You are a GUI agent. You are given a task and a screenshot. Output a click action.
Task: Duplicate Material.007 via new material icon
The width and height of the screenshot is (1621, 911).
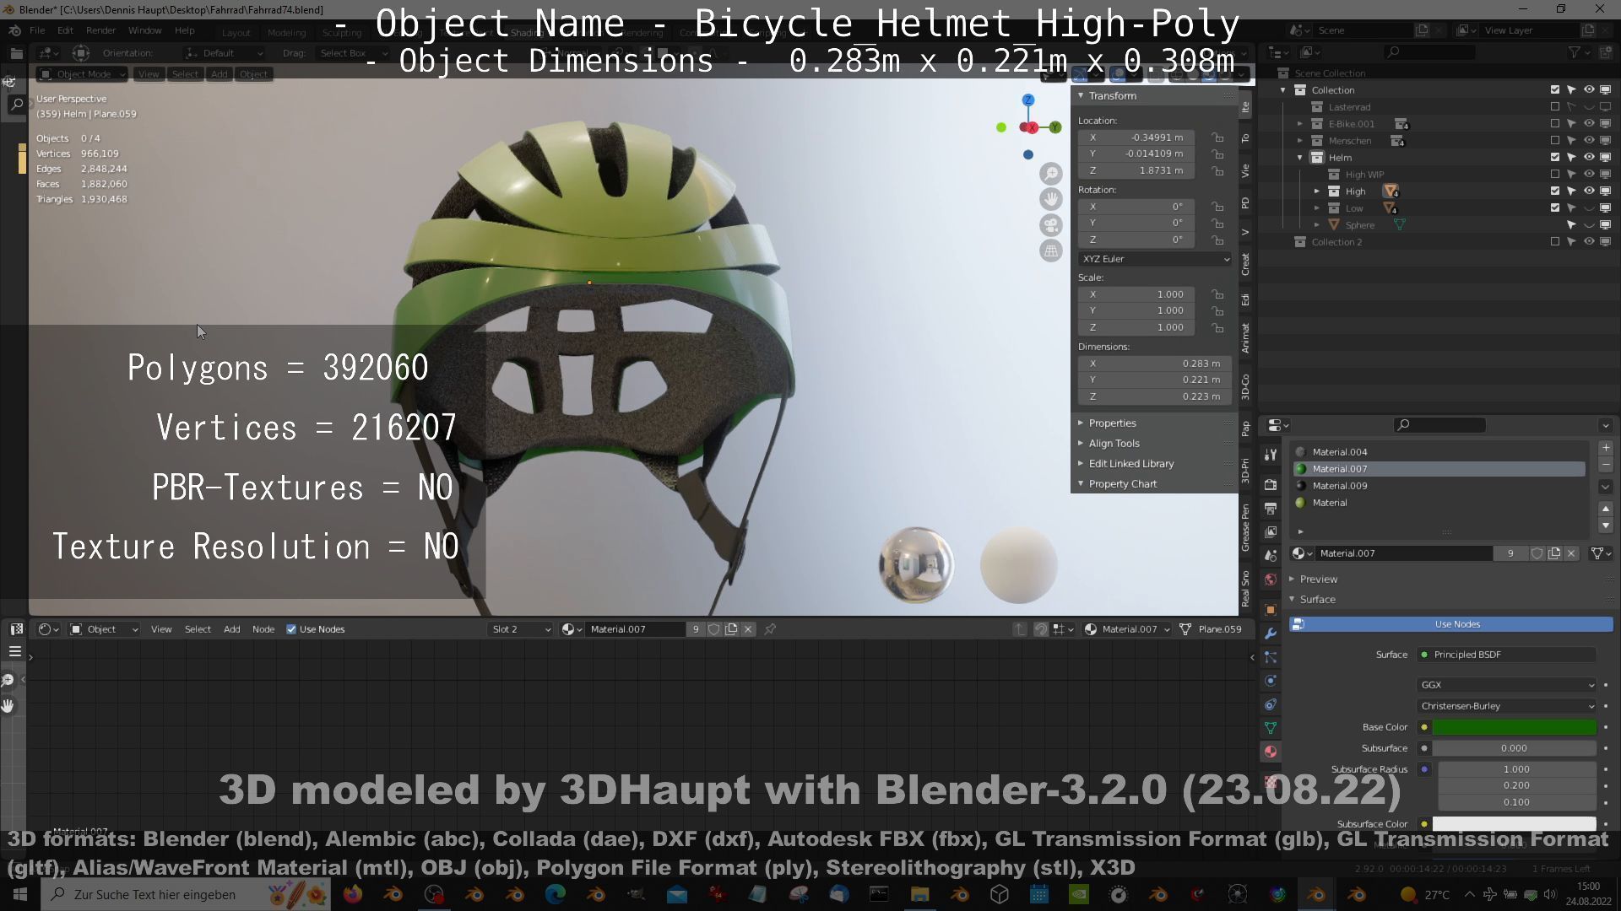point(1554,553)
